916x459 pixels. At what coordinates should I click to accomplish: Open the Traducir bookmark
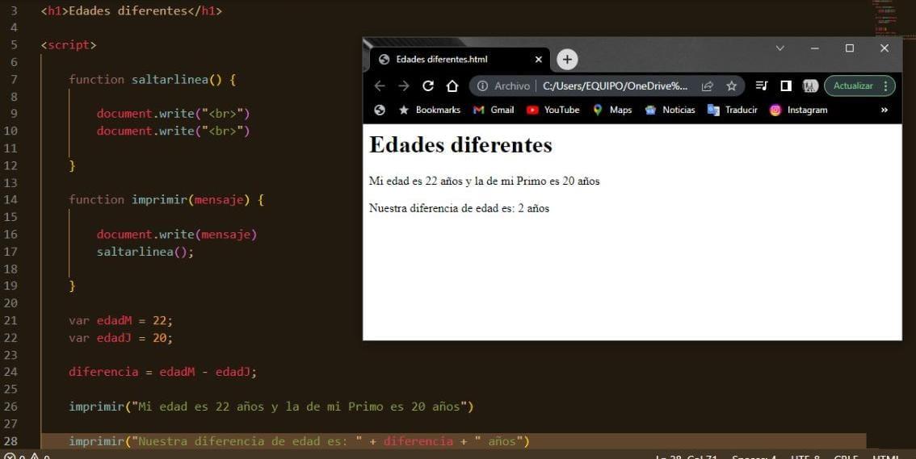733,110
